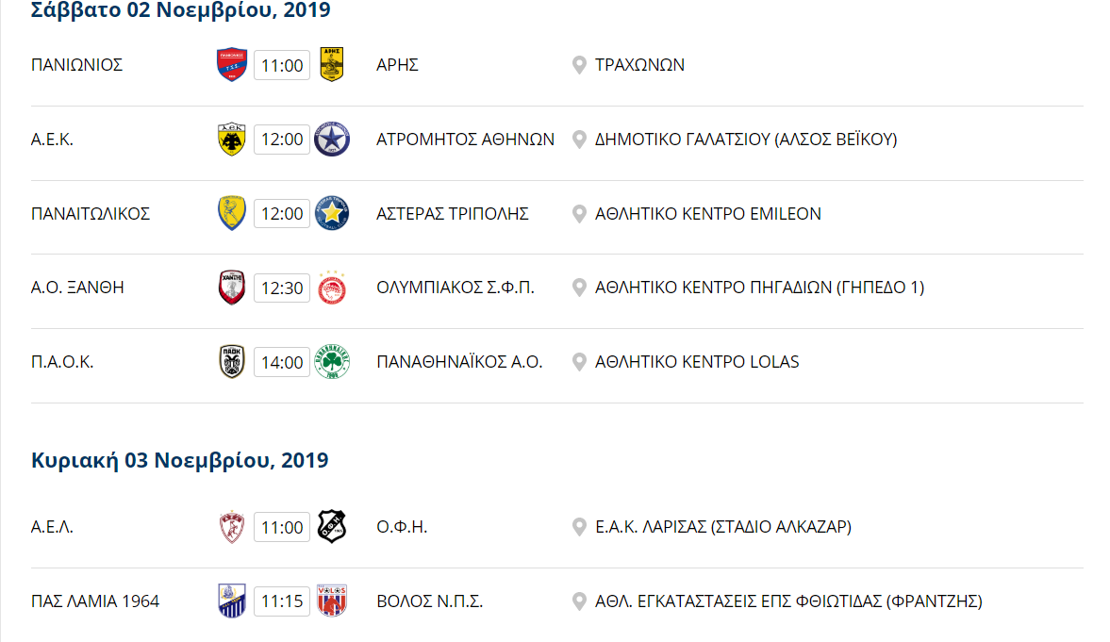Click the Ο.Φ.Η. black and white logo
Image resolution: width=1110 pixels, height=642 pixels.
tap(331, 527)
